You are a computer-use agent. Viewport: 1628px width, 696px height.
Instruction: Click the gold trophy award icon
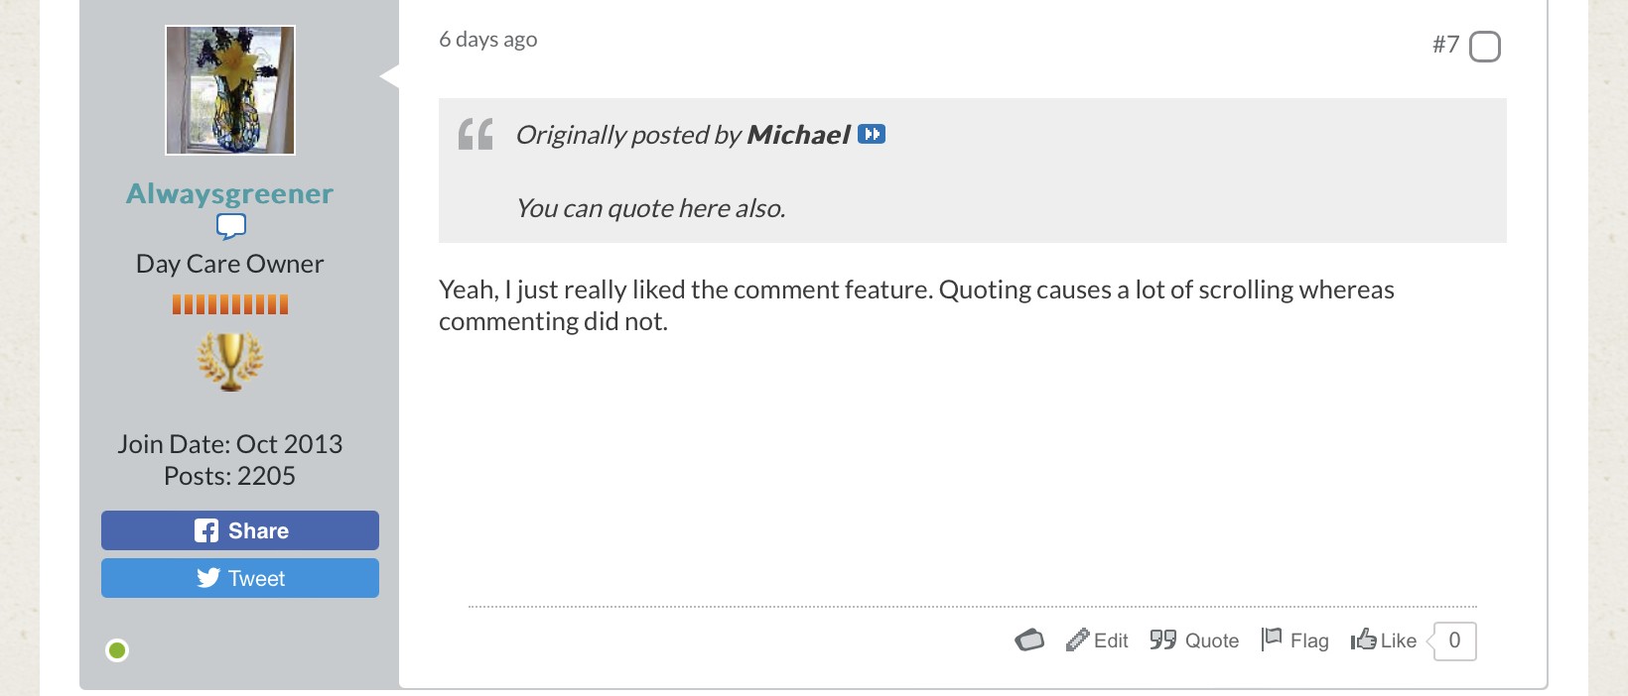point(230,361)
